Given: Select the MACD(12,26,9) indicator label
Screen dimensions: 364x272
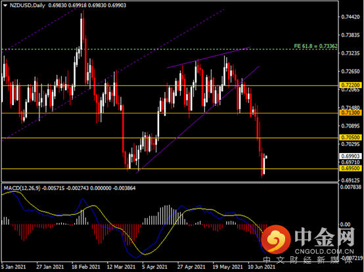Looking at the screenshot, I should tap(22, 188).
